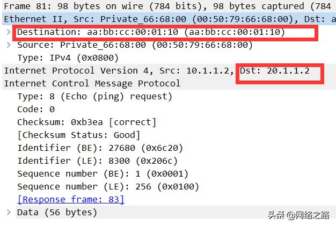Select the Frame 81 summary row
Image resolution: width=336 pixels, height=226 pixels.
pos(169,6)
